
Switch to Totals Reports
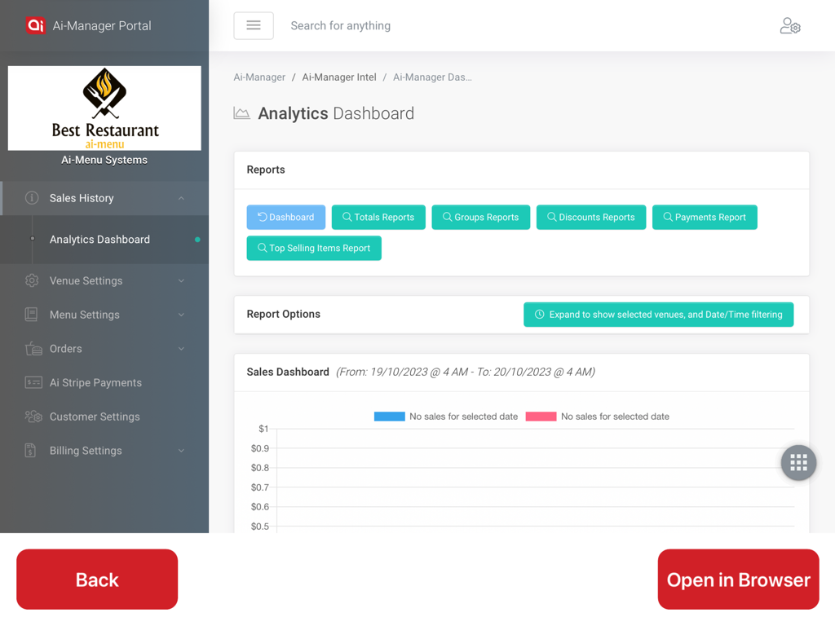coord(378,217)
